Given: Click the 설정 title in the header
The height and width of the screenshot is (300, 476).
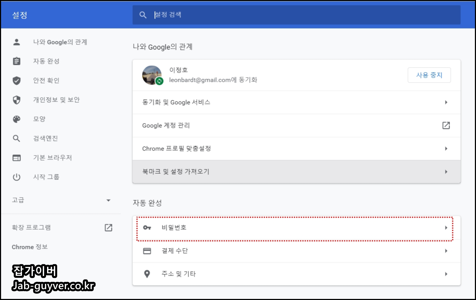Looking at the screenshot, I should pyautogui.click(x=20, y=15).
